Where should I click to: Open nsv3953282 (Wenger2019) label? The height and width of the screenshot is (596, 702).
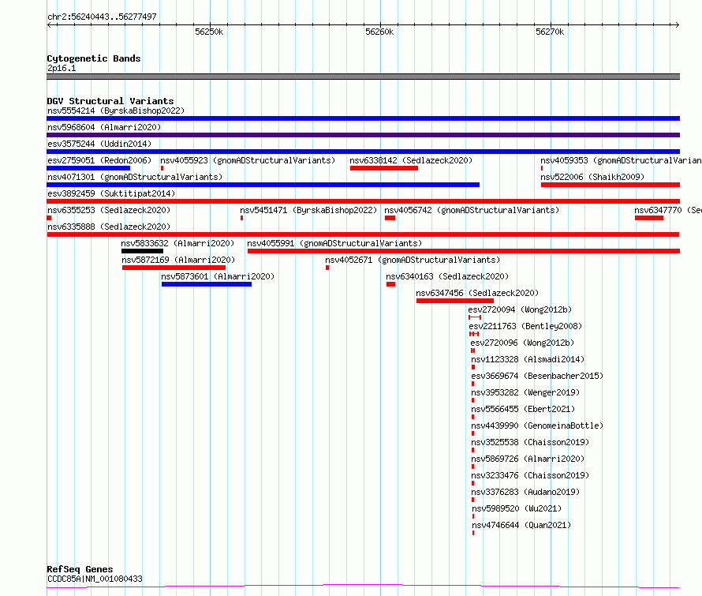coord(525,392)
